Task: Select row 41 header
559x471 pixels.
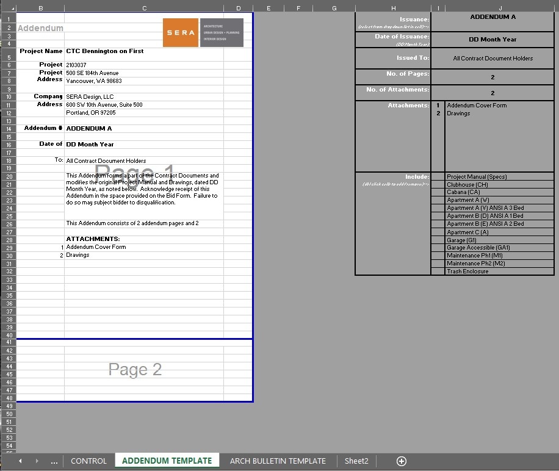Action: pyautogui.click(x=9, y=342)
